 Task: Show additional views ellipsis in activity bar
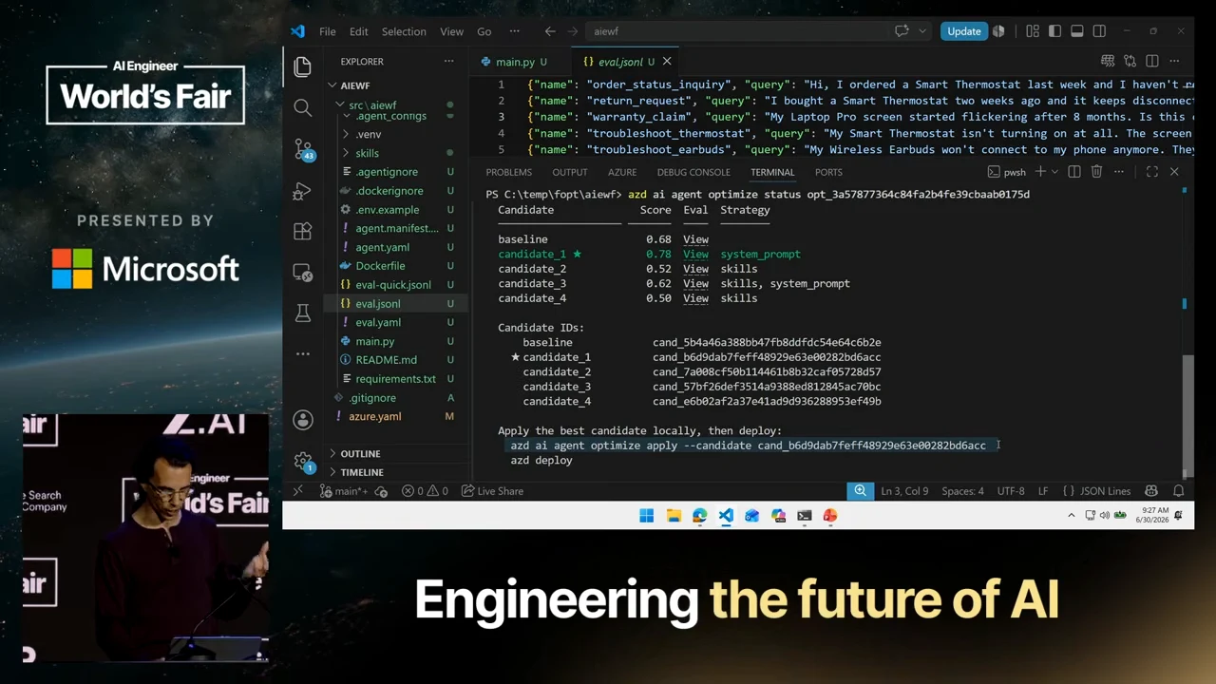click(302, 353)
